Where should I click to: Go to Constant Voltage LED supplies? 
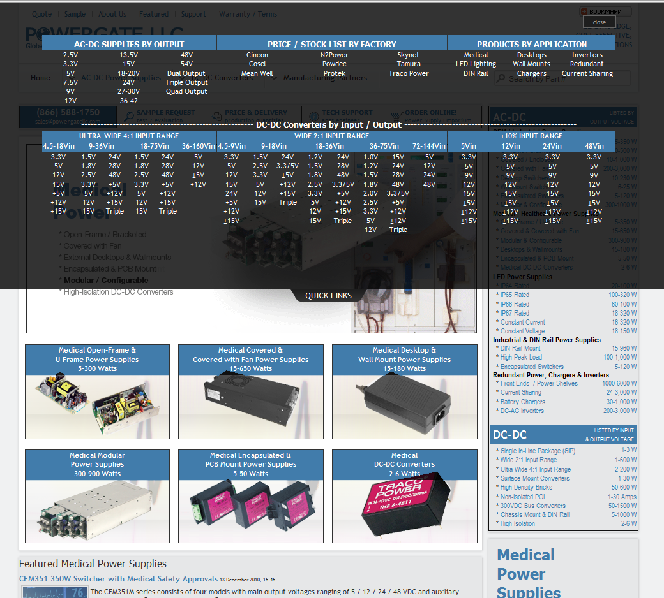(x=522, y=331)
